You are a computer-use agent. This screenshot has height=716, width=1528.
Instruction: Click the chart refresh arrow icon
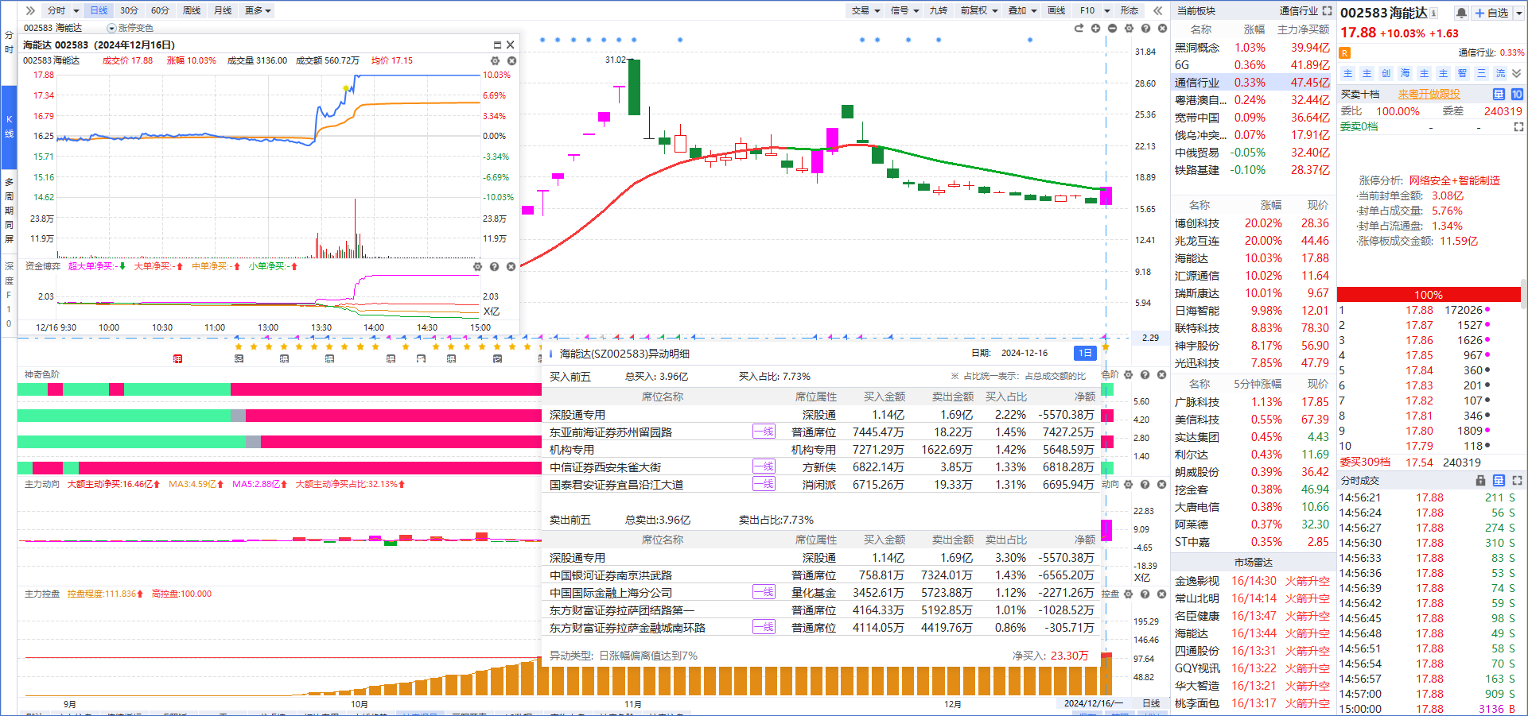click(1079, 29)
